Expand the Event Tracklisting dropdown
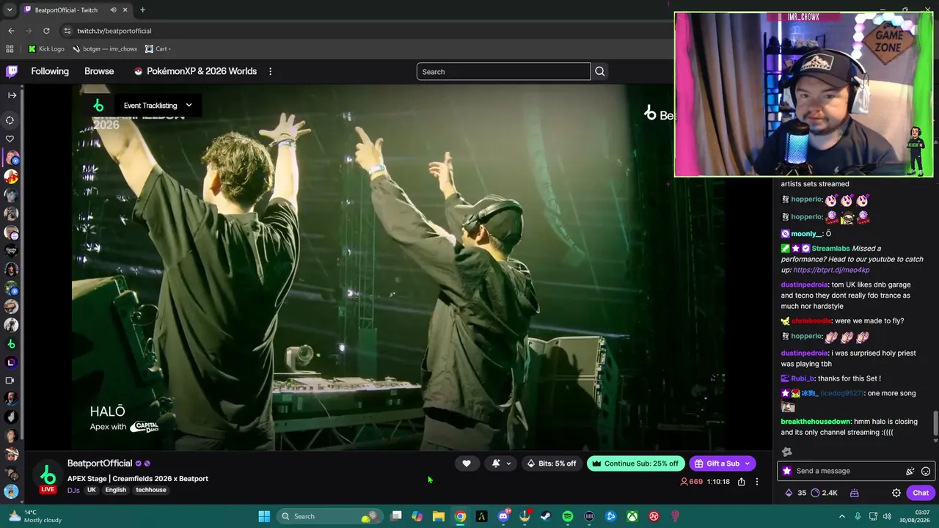The image size is (939, 528). point(157,105)
